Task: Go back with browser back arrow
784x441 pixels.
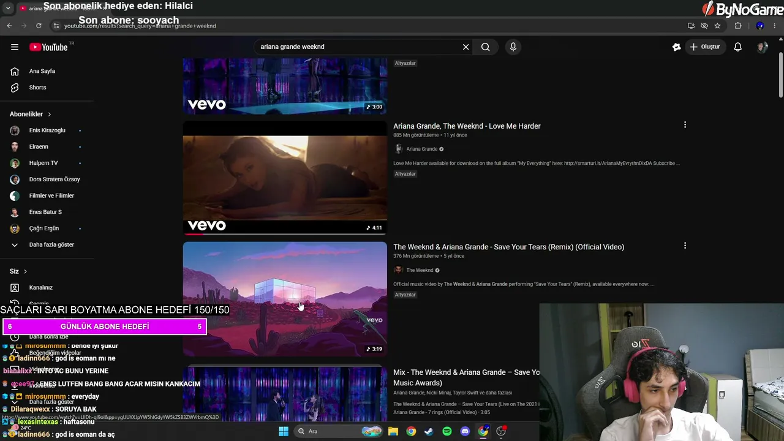Action: pos(9,26)
